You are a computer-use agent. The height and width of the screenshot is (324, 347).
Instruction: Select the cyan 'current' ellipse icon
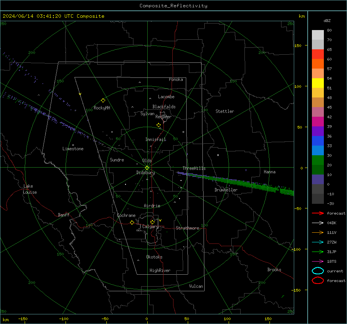(318, 271)
